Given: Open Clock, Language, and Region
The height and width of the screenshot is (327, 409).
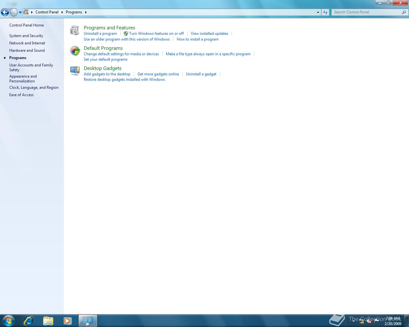Looking at the screenshot, I should pyautogui.click(x=34, y=87).
